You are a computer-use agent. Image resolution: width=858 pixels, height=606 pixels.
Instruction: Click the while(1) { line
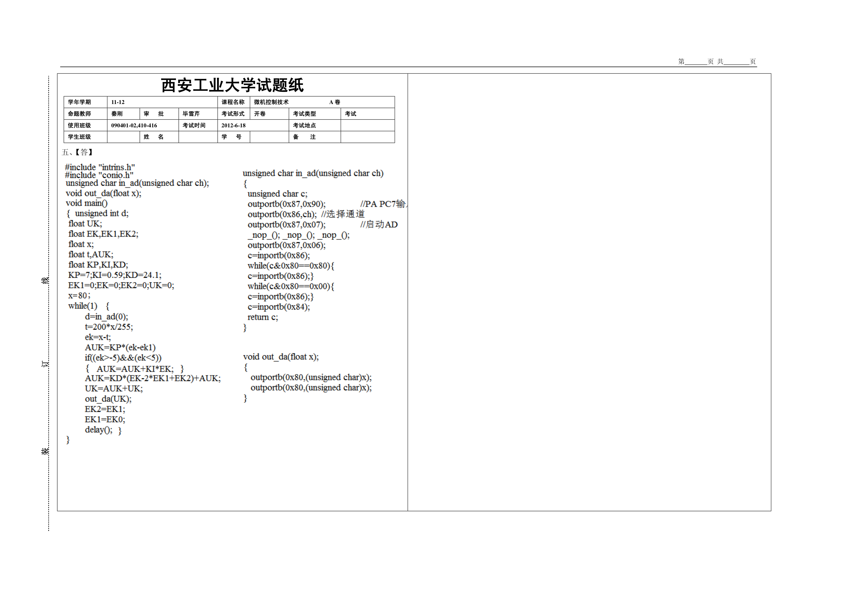pyautogui.click(x=88, y=306)
